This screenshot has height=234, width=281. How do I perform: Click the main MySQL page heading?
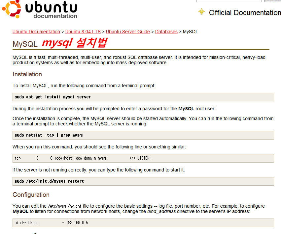tap(25, 44)
